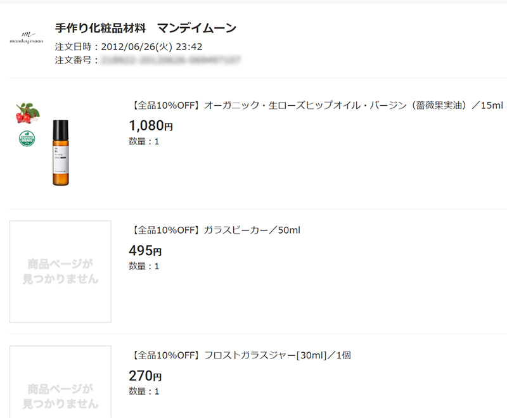Click the order date 2012/06/26 text
The height and width of the screenshot is (418, 507).
click(152, 46)
